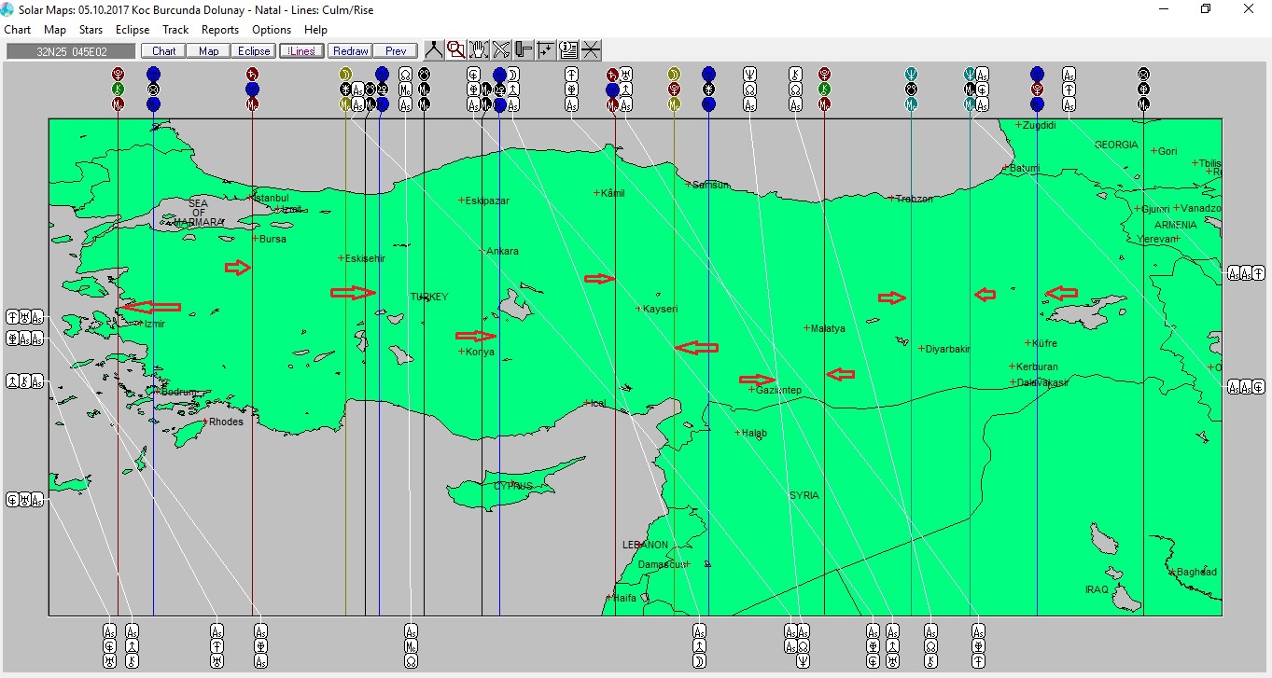Open the Track menu
The width and height of the screenshot is (1272, 678).
175,30
